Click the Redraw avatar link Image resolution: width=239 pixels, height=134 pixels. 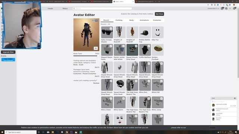(x=96, y=83)
